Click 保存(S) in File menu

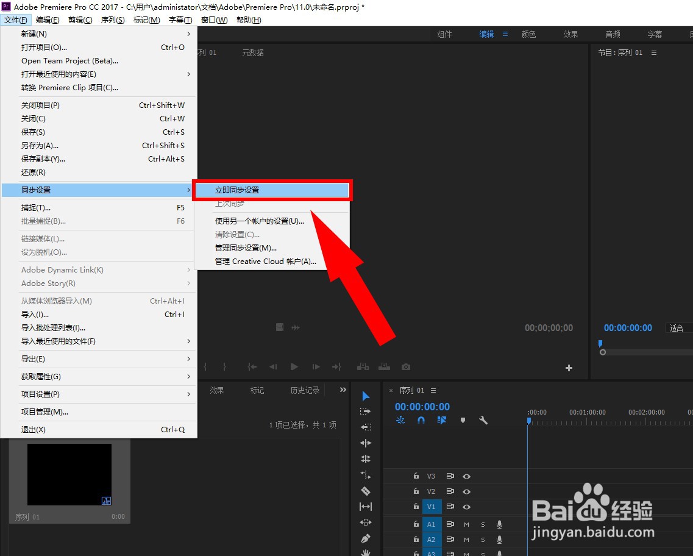pyautogui.click(x=99, y=132)
